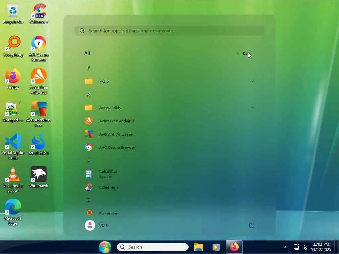Viewport: 339px width, 254px height.
Task: Select the AVG AntiVirus Free desktop icon
Action: 39,114
